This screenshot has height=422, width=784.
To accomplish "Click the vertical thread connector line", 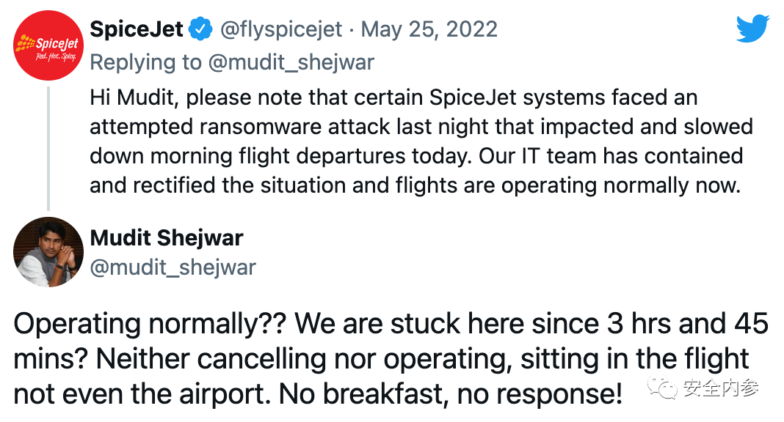I will (x=49, y=147).
